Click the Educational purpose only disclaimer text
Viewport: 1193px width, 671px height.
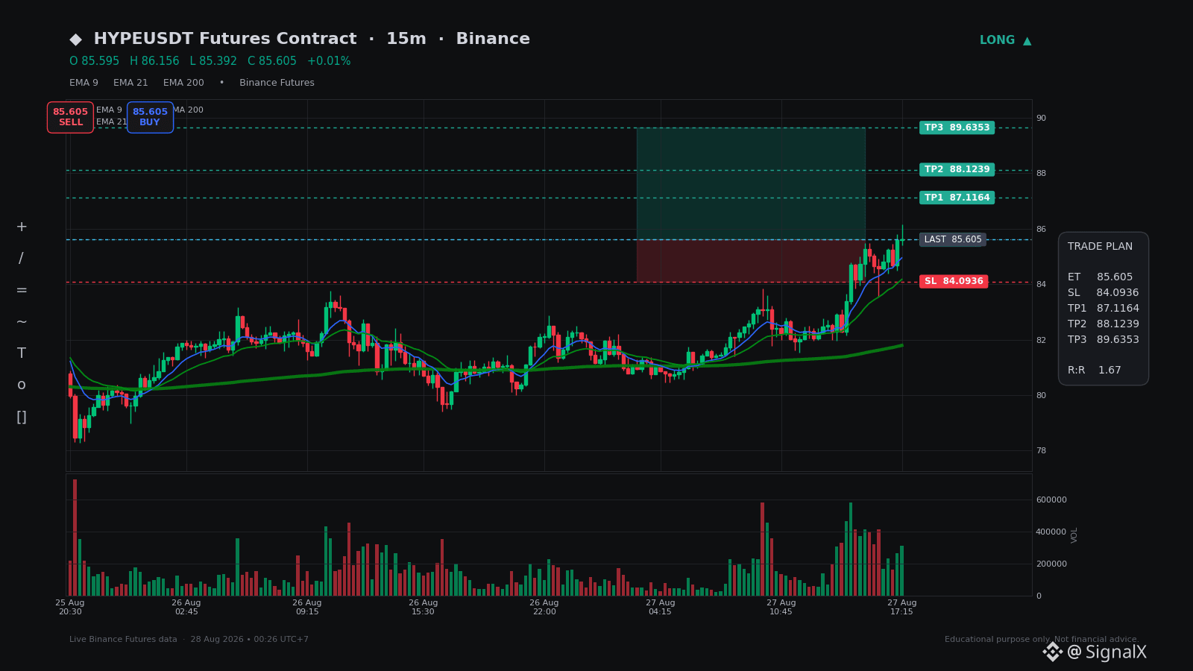pos(1042,640)
